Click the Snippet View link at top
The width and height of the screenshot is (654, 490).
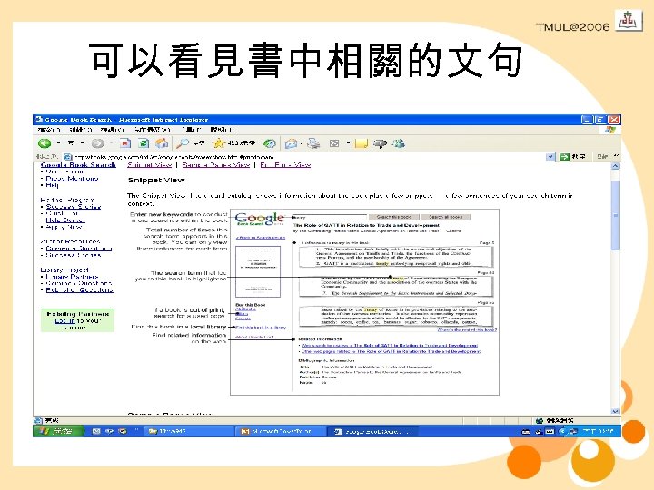coord(149,165)
